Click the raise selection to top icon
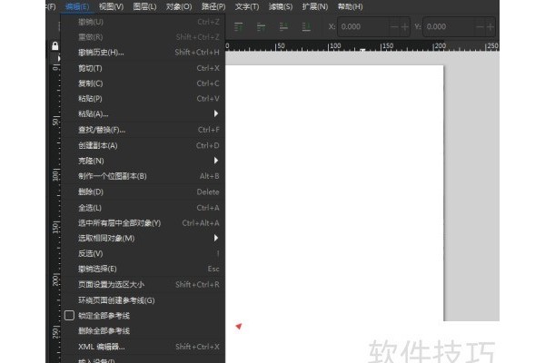Screen dimensions: 545x363 click(238, 26)
